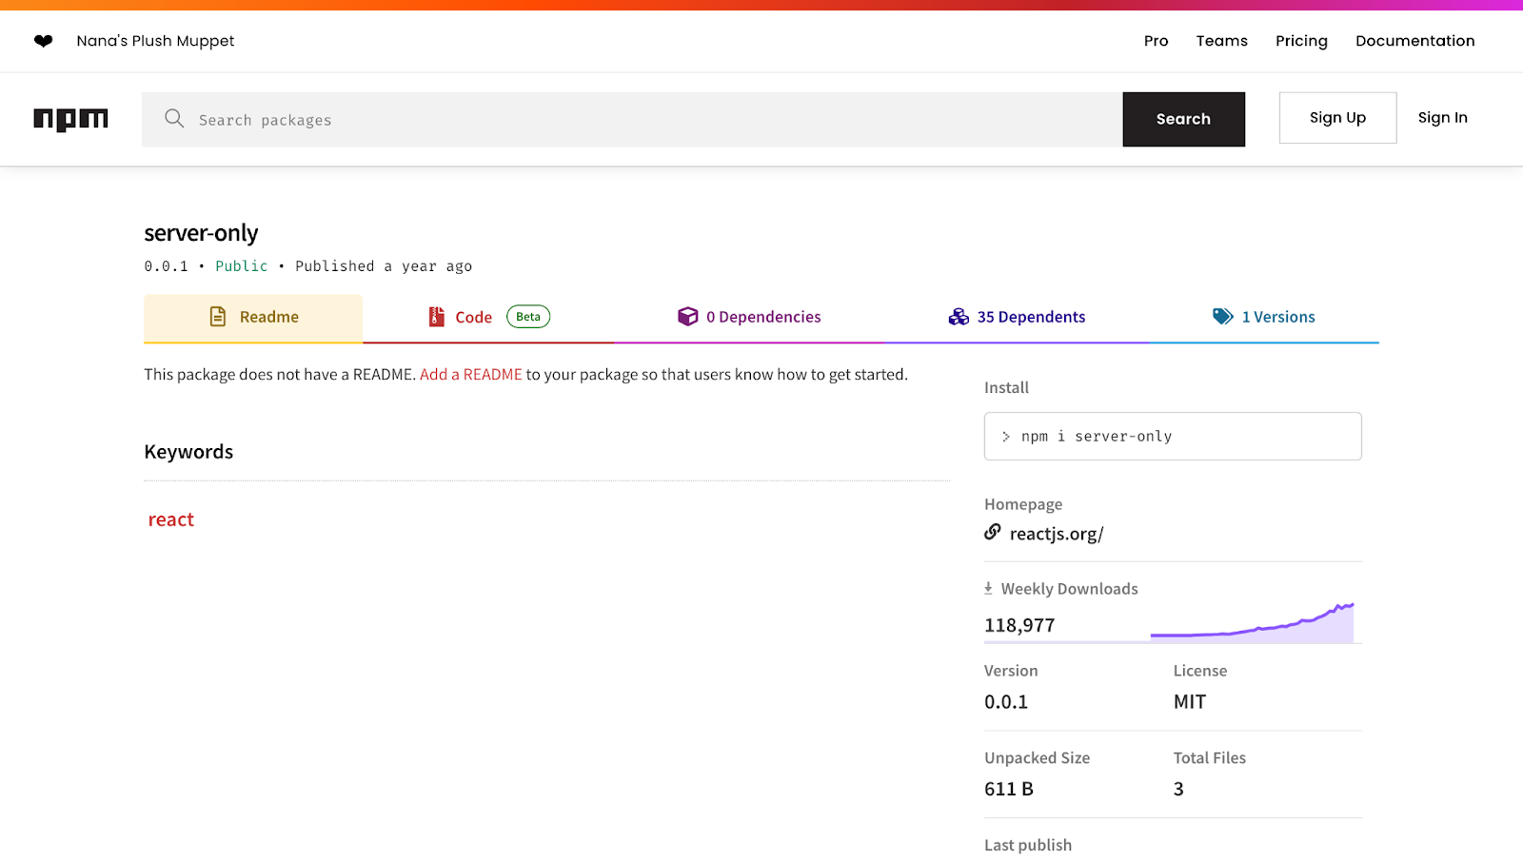The width and height of the screenshot is (1523, 861).
Task: Click the Dependencies cube icon
Action: pos(687,317)
